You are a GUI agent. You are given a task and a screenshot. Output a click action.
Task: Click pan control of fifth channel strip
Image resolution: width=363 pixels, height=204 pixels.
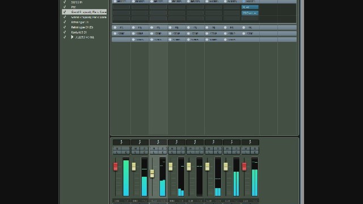coord(195,142)
